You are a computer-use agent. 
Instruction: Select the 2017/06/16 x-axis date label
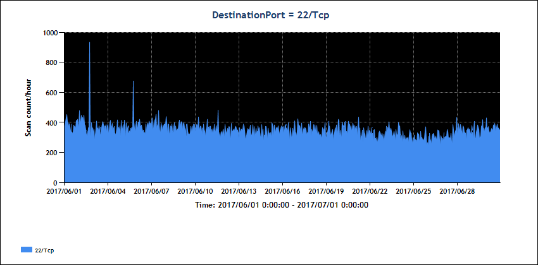coord(283,191)
